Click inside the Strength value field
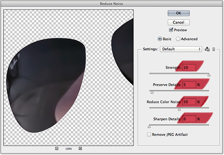This screenshot has height=155, width=224. (189, 68)
